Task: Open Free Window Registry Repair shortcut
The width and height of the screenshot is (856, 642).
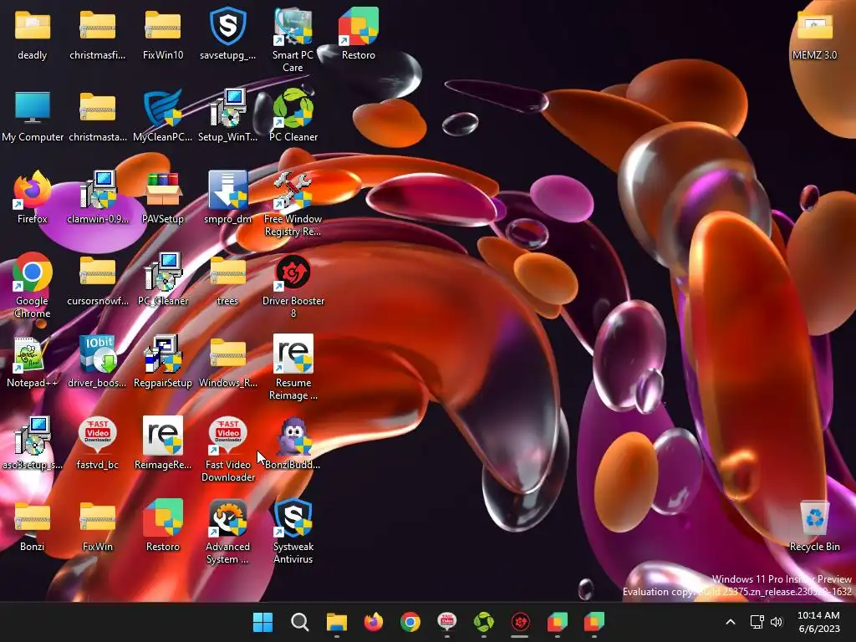Action: 293,190
